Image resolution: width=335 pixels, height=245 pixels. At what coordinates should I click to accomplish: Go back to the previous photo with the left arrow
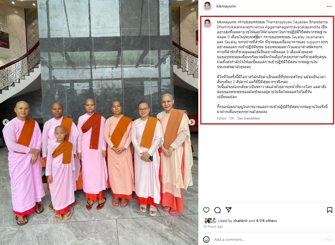tap(6, 122)
